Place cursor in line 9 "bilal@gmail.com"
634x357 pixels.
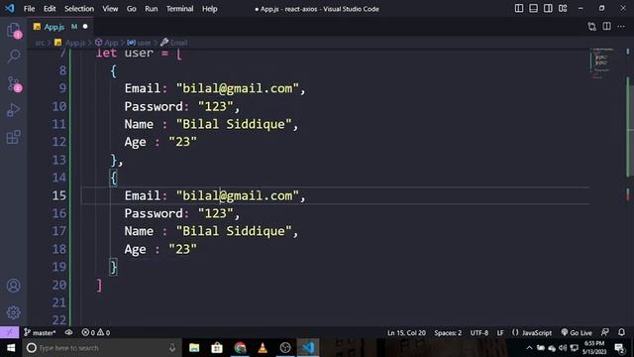(238, 88)
